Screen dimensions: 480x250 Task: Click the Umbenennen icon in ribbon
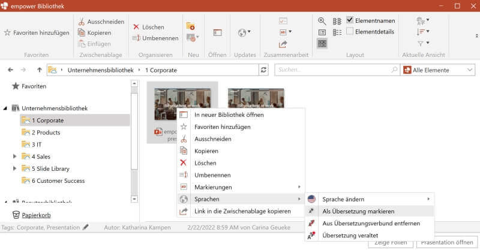(x=136, y=38)
